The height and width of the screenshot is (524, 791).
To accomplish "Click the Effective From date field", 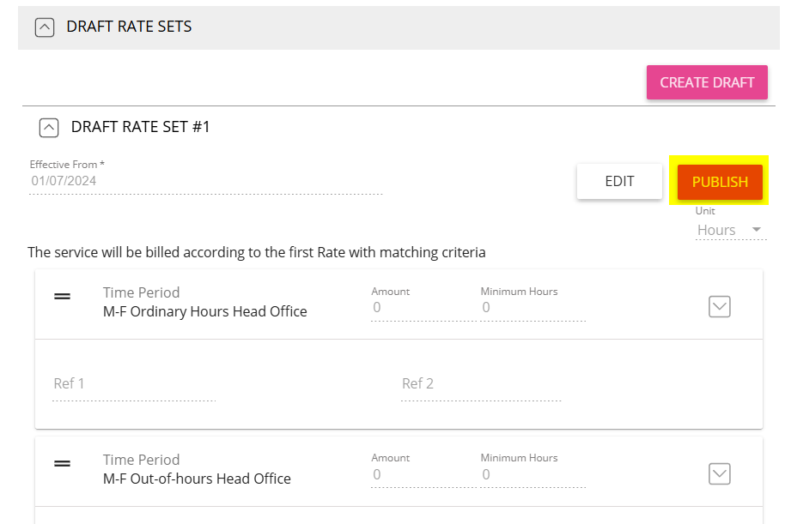I will [206, 181].
